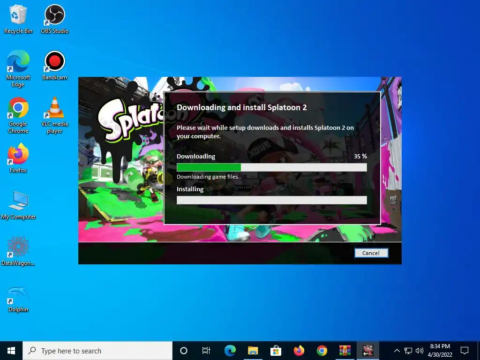Select the Firefox desktop shortcut
The height and width of the screenshot is (360, 480).
[18, 158]
